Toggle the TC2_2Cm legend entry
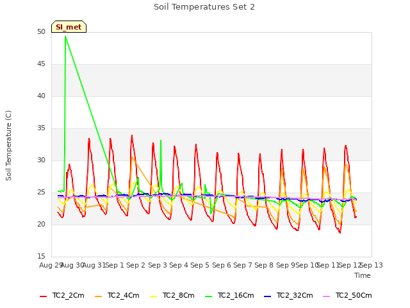The image size is (410, 308). [x=62, y=296]
